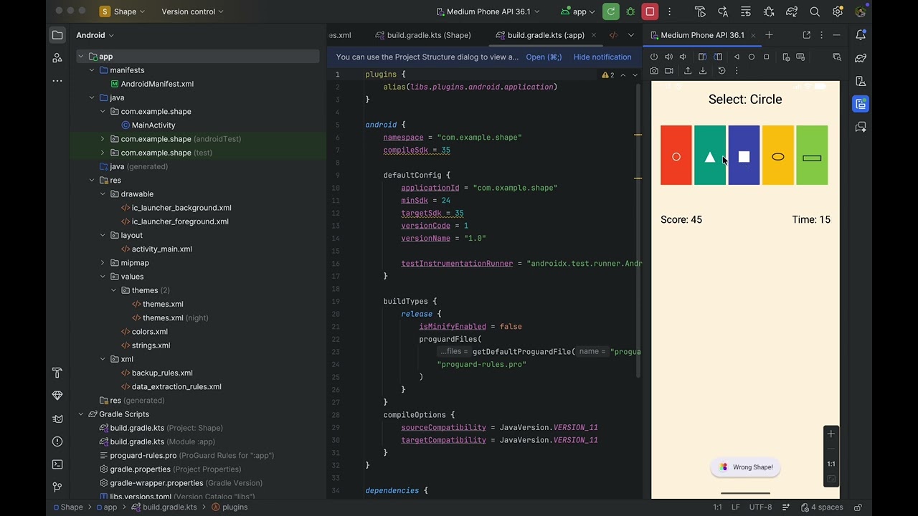Open the Version Control git tool window
This screenshot has width=918, height=516.
pyautogui.click(x=57, y=487)
